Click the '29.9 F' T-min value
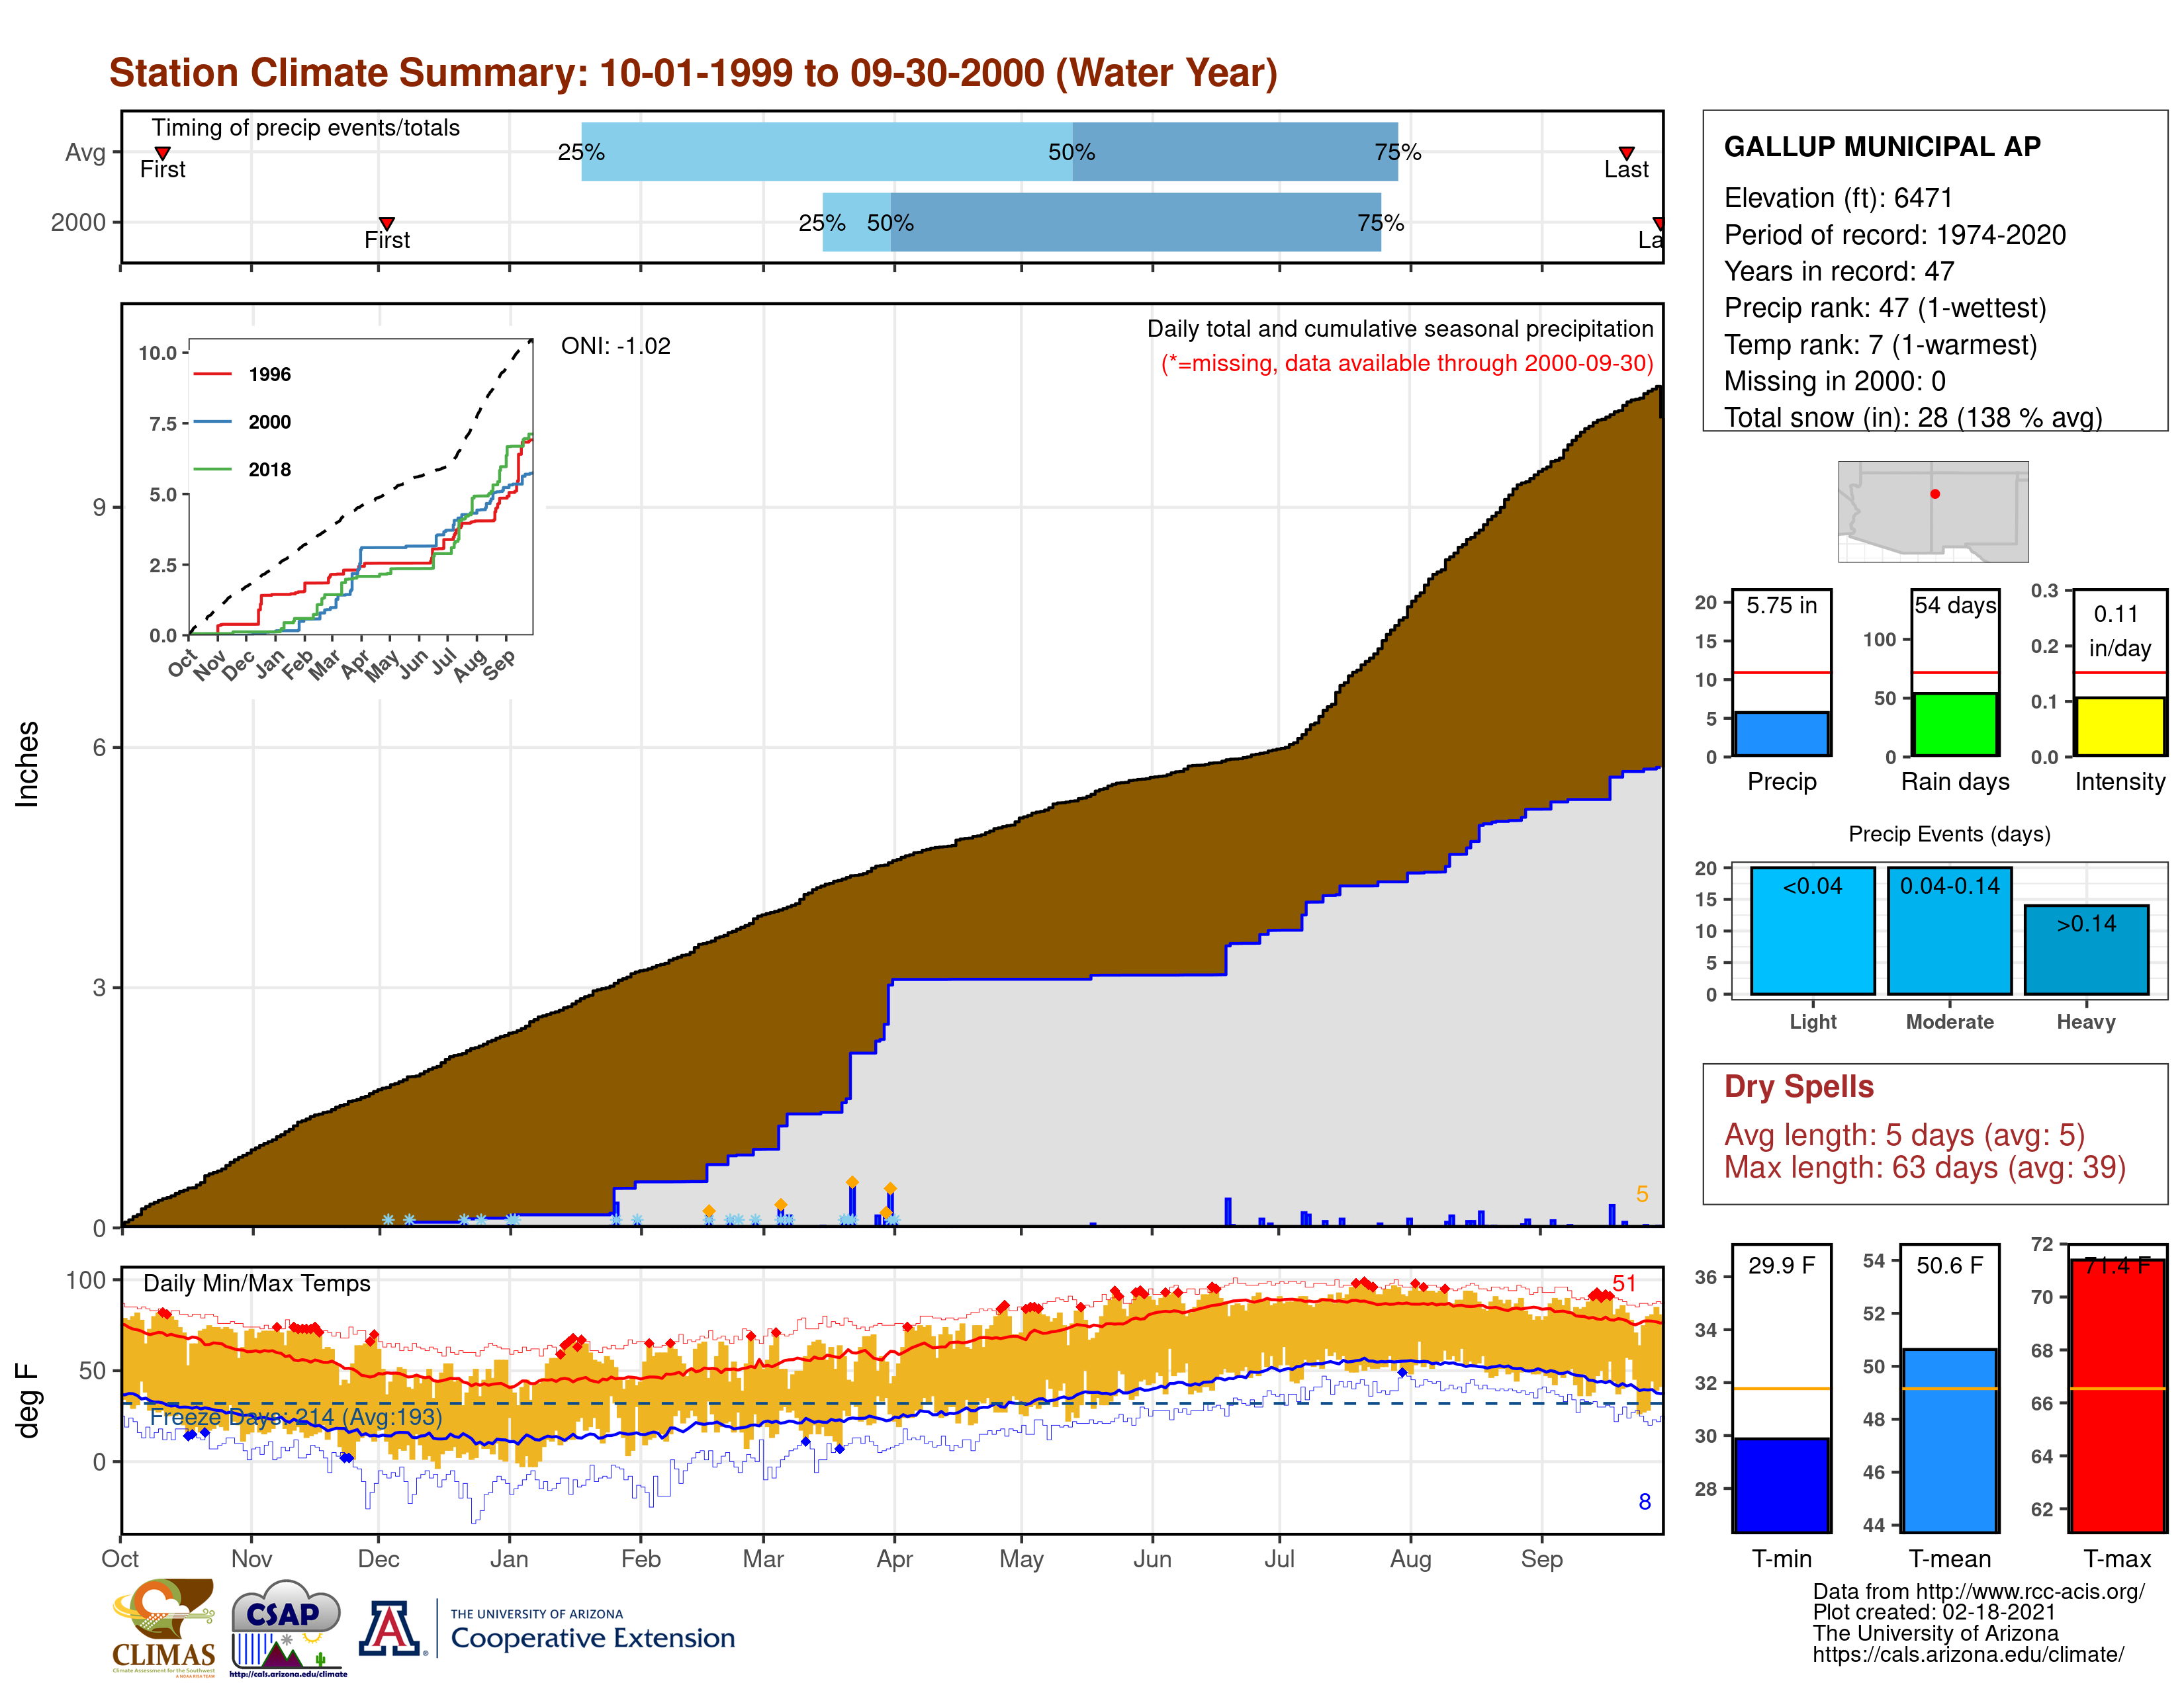 [x=1781, y=1265]
